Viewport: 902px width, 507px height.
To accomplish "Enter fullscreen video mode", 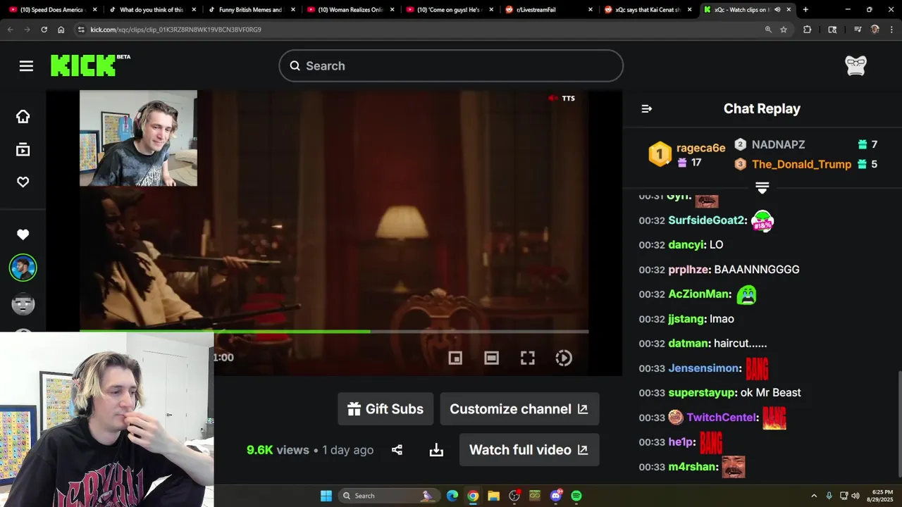I will (527, 358).
